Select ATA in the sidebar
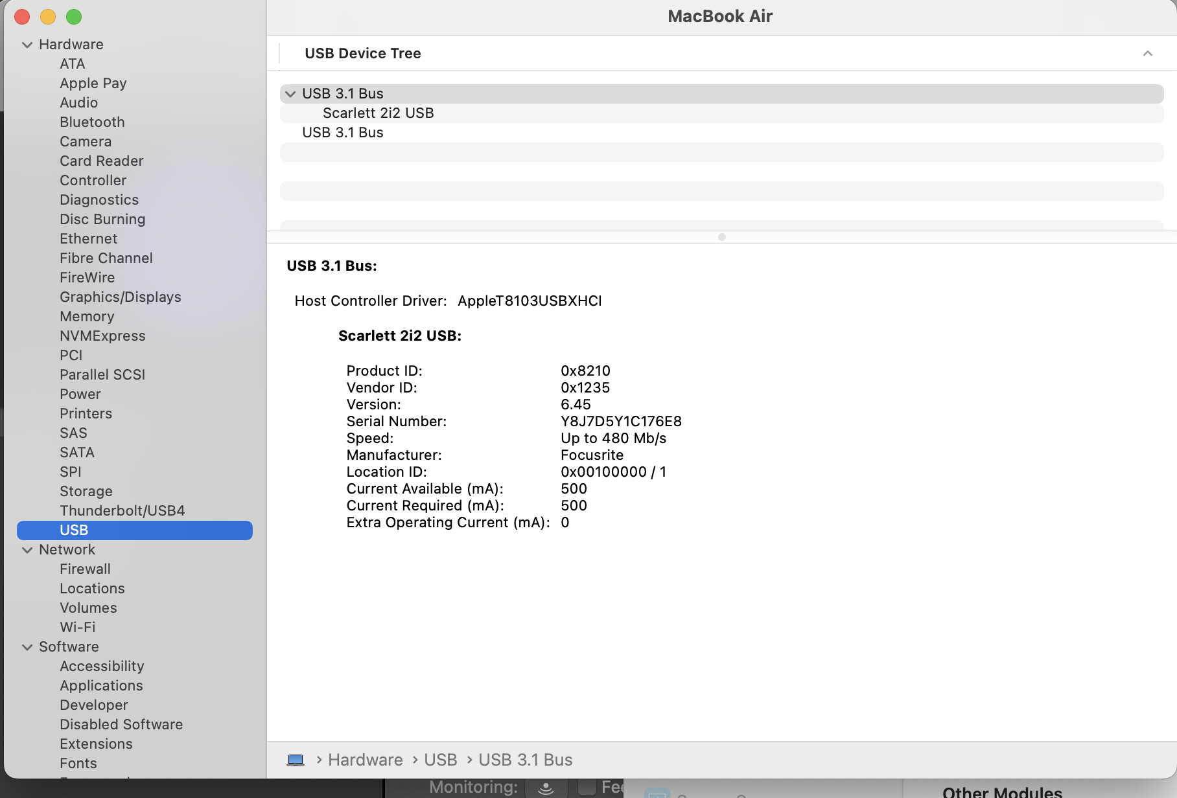 [x=73, y=63]
